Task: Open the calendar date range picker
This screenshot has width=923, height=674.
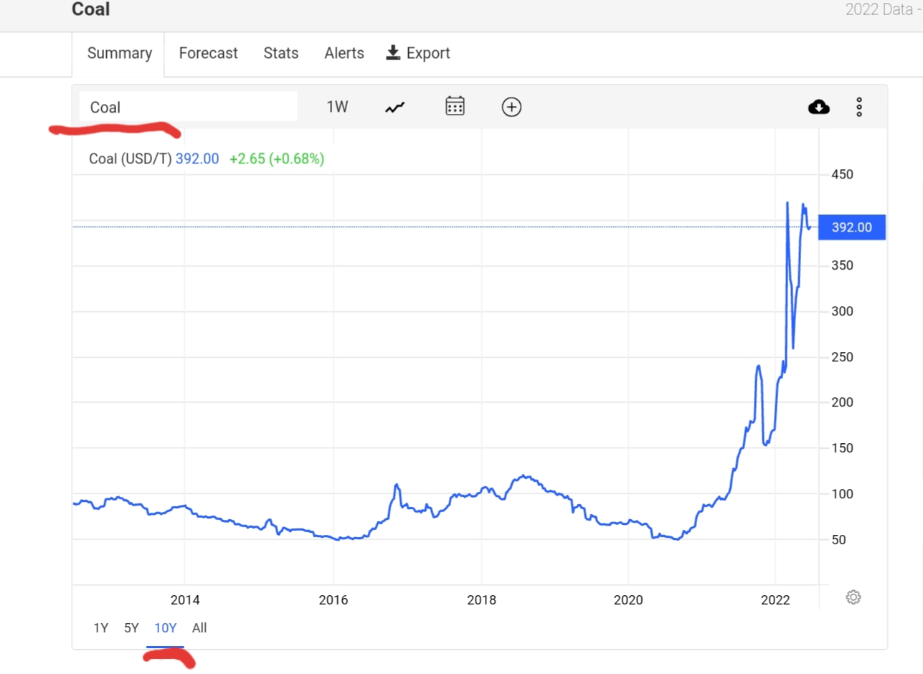Action: tap(455, 107)
